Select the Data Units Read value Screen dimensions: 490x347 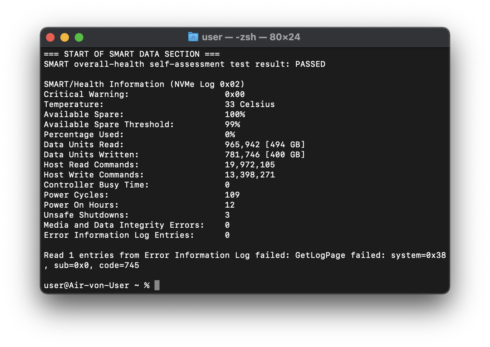coord(265,145)
